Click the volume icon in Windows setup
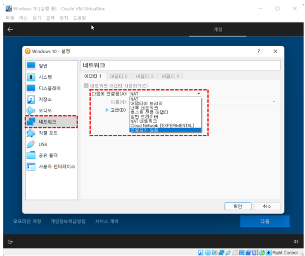 coord(296,242)
